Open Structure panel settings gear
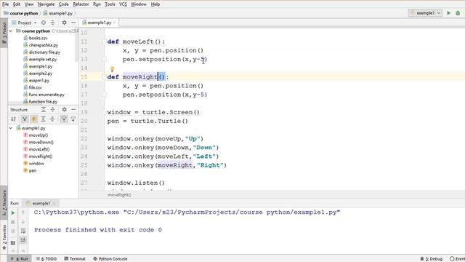 tap(64, 110)
